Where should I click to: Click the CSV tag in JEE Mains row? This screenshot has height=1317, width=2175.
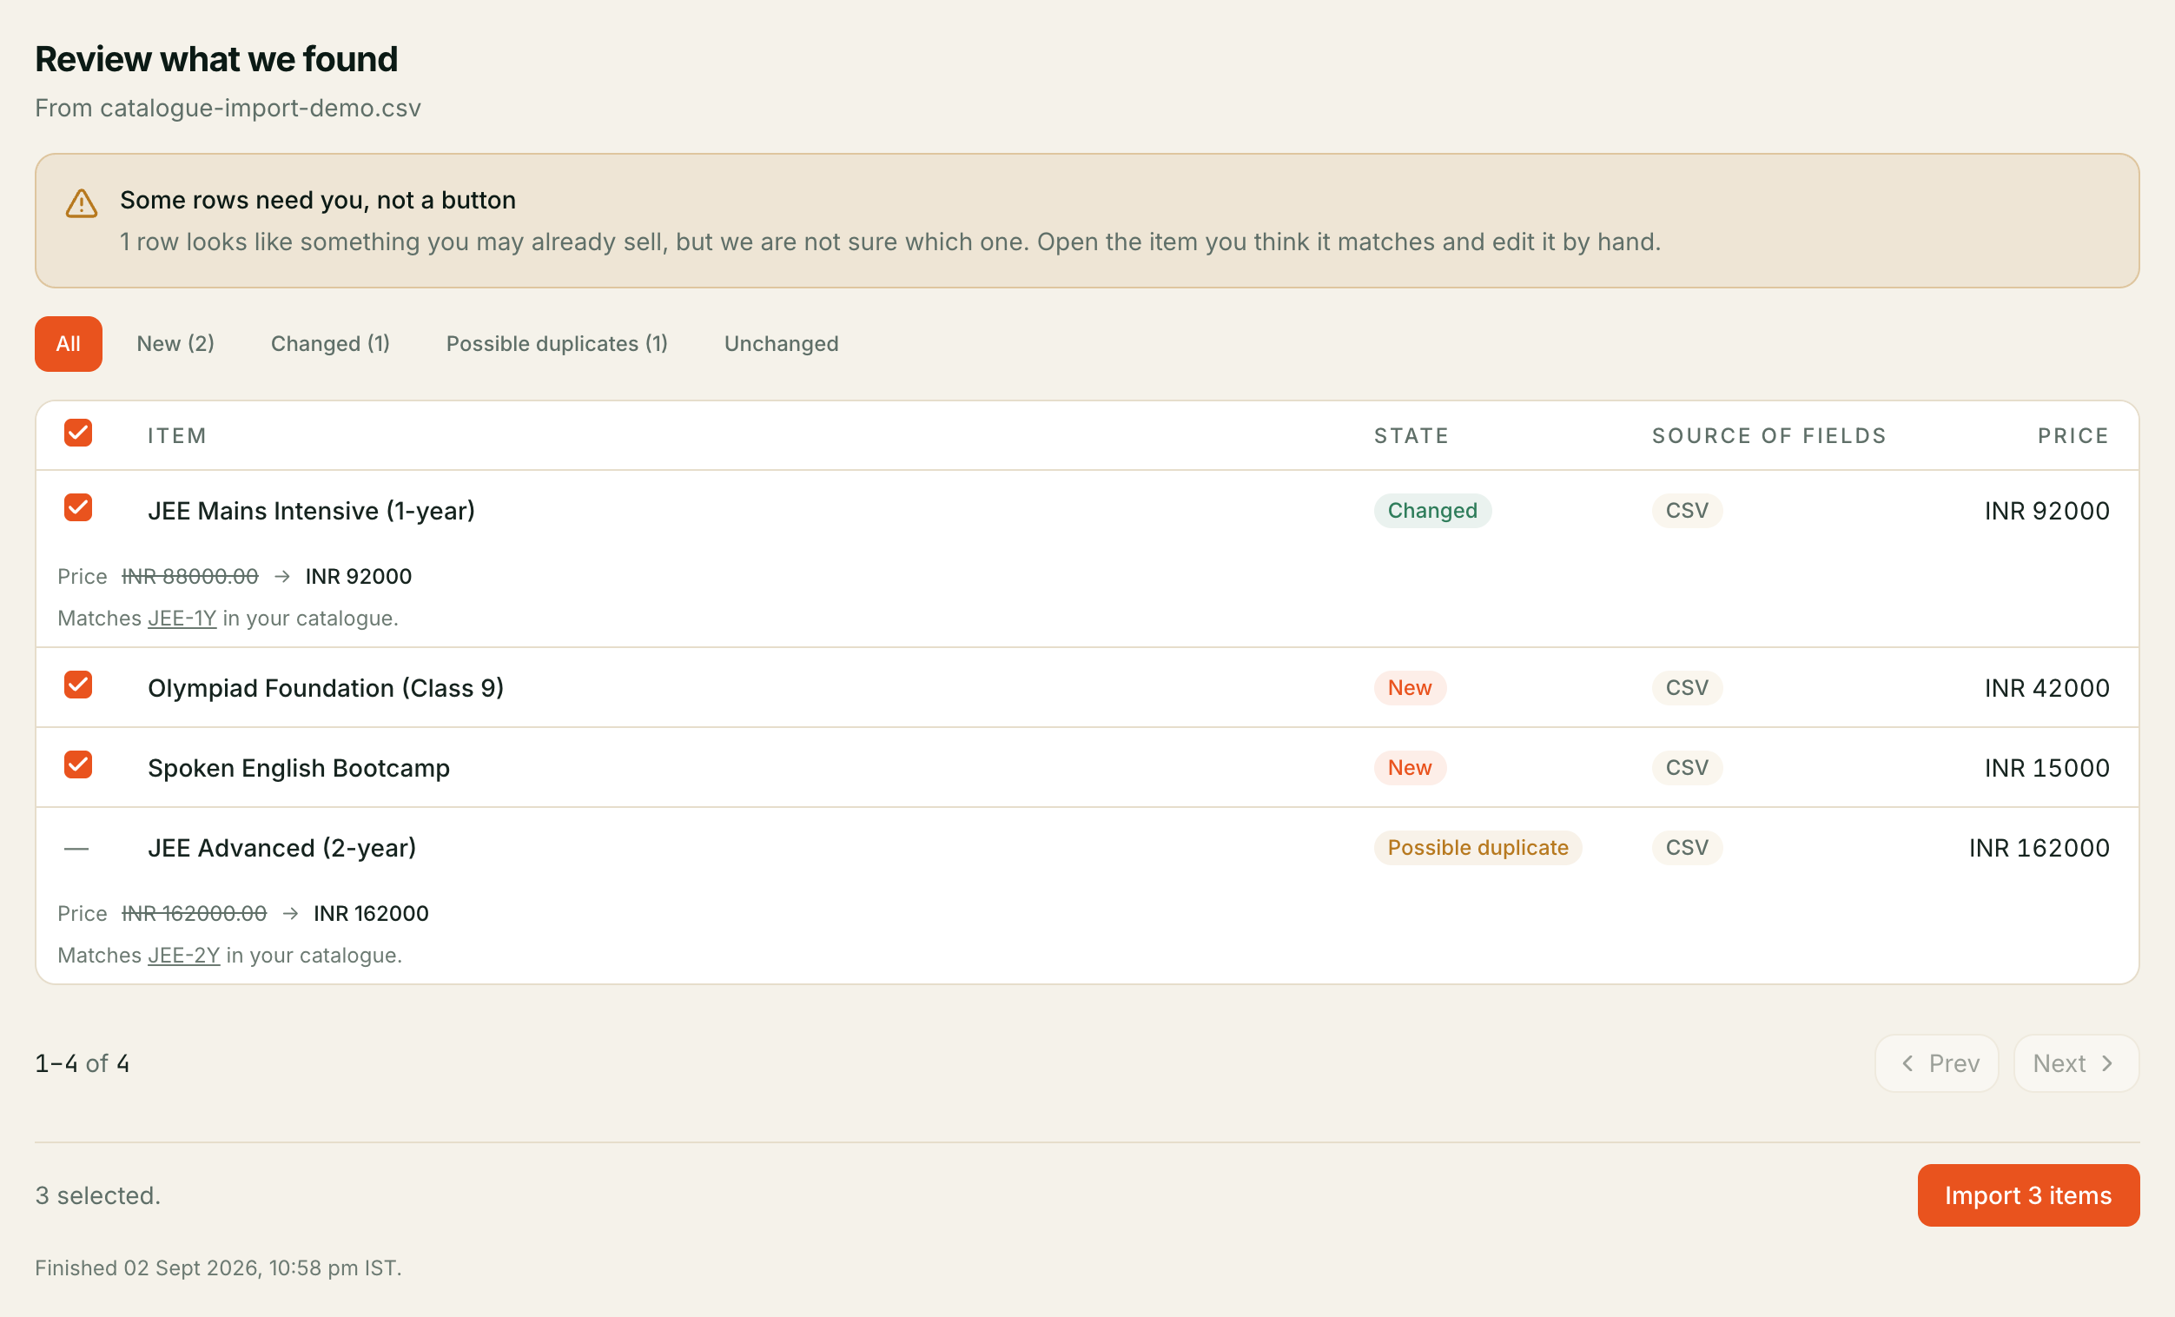click(1687, 510)
